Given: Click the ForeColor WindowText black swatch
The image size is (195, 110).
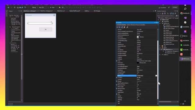Looking at the screenshot, I should tap(138, 63).
